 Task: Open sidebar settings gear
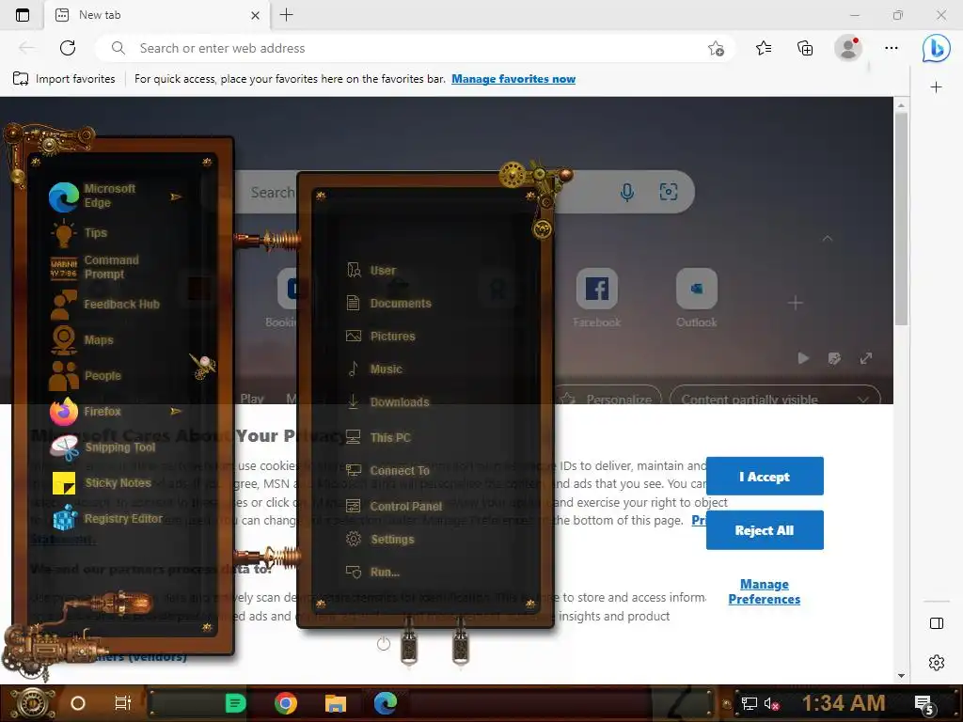pos(936,663)
